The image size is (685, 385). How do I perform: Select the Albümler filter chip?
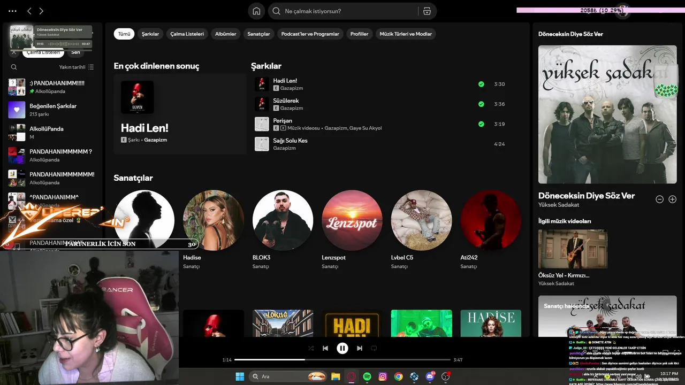click(x=226, y=34)
